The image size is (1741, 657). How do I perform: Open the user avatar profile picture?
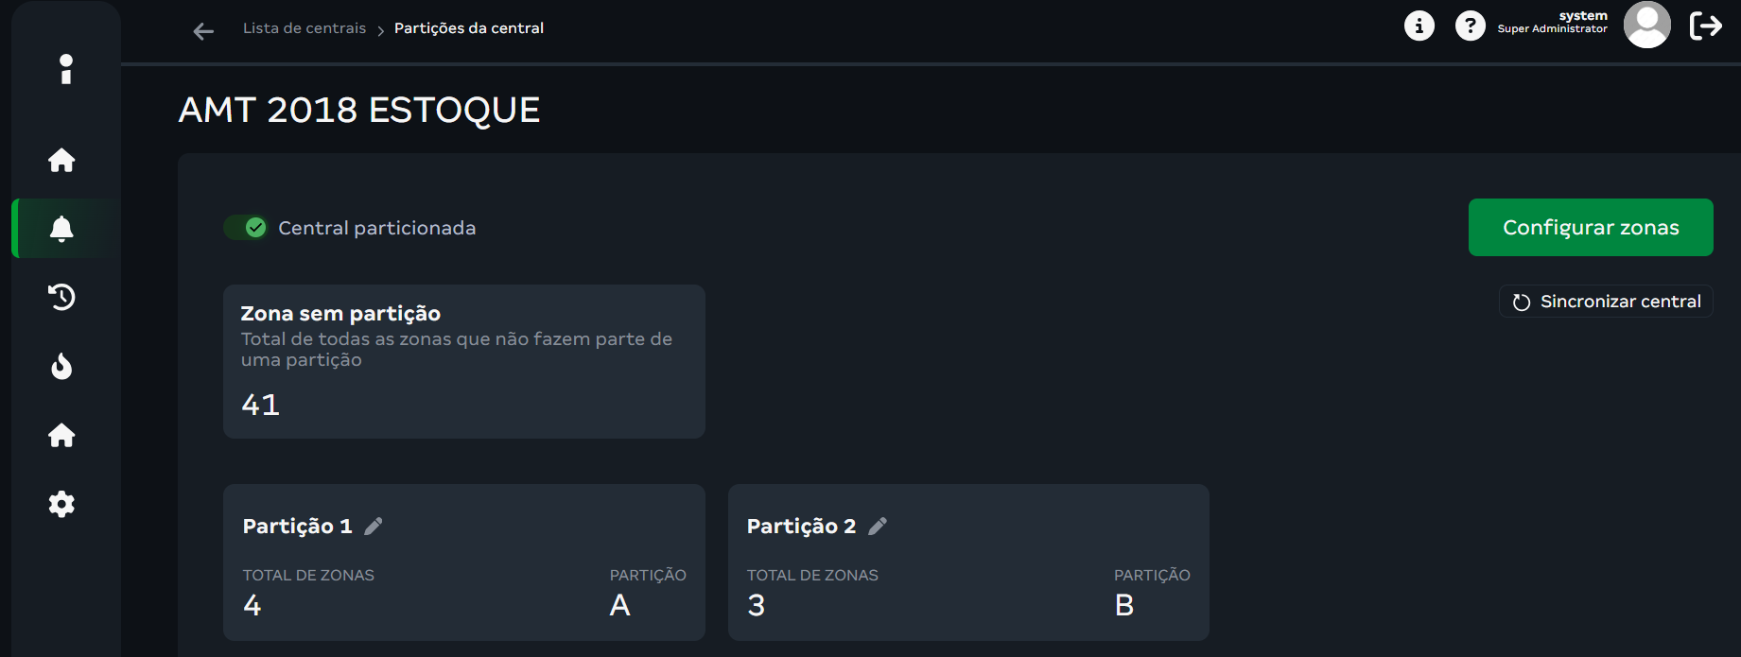coord(1646,25)
